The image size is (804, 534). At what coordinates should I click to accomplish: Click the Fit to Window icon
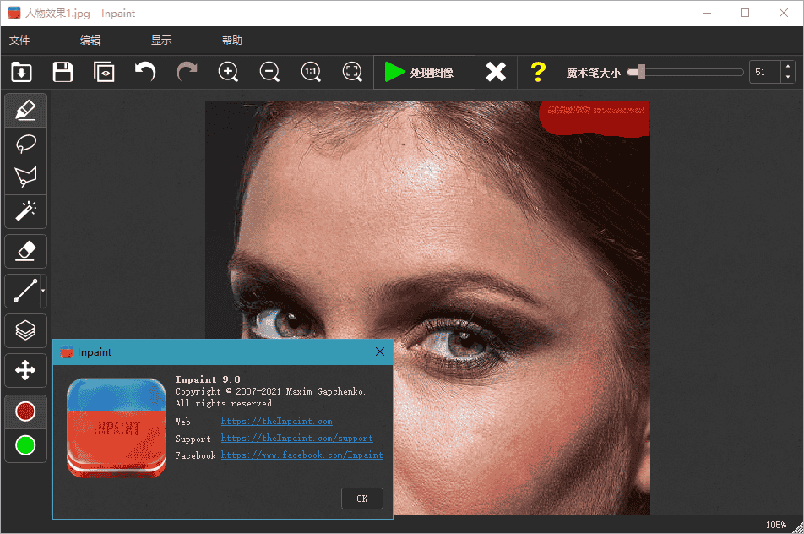pyautogui.click(x=352, y=72)
